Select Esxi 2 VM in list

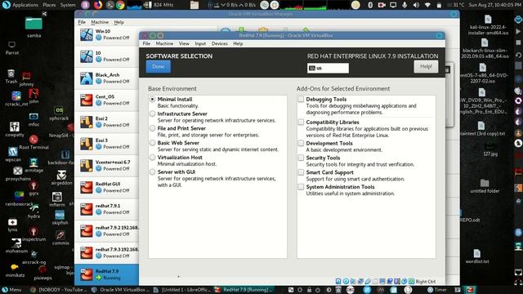[x=107, y=122]
